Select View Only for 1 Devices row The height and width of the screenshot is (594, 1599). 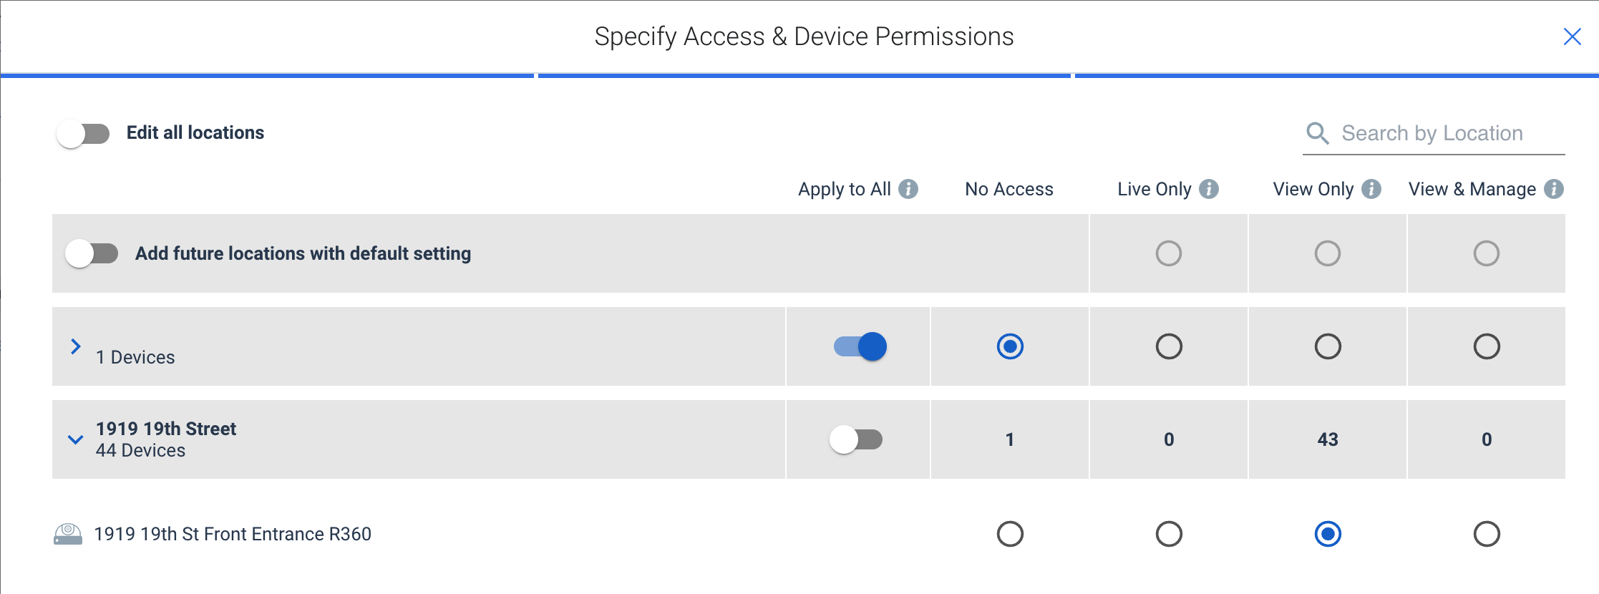tap(1328, 346)
